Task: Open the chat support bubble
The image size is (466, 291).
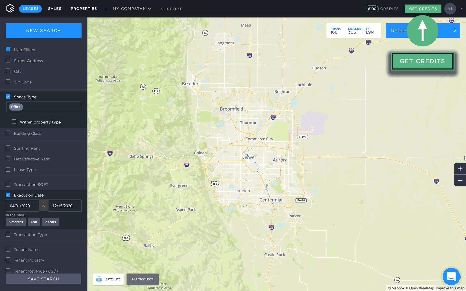Action: [451, 276]
